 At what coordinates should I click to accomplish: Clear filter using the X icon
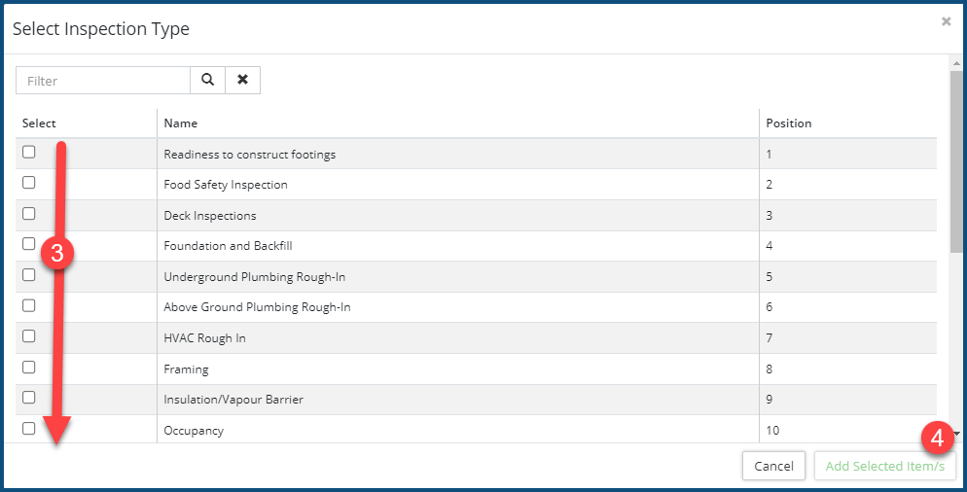tap(242, 81)
